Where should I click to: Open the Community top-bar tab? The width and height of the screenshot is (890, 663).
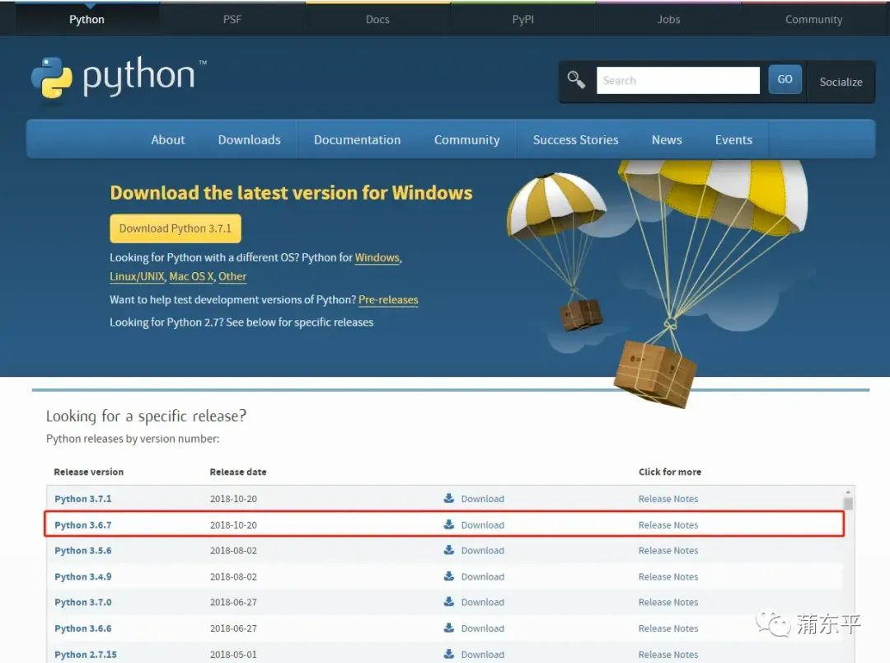[813, 19]
